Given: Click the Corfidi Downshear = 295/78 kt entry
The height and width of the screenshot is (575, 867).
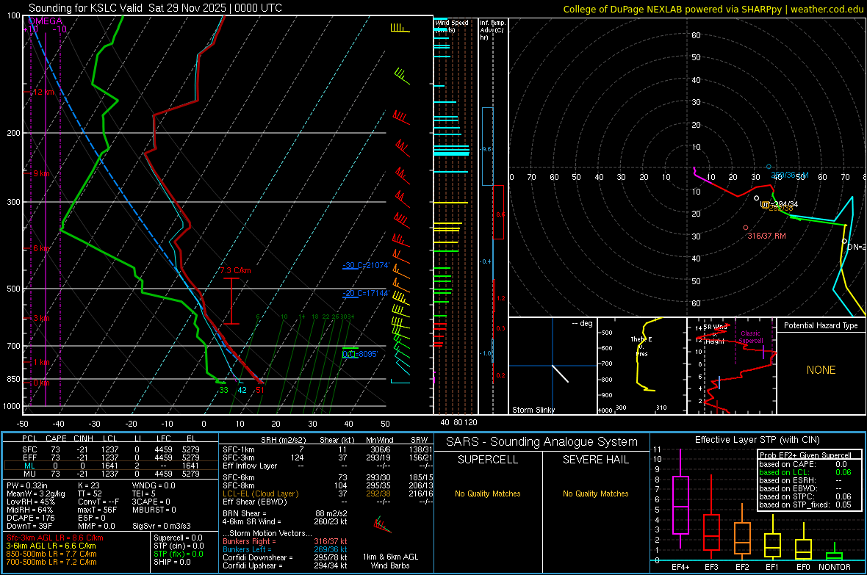Looking at the screenshot, I should [285, 558].
